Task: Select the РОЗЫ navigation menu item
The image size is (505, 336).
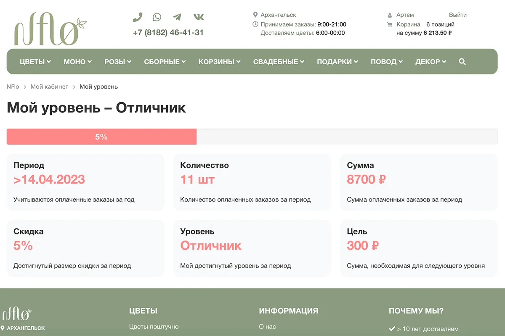Action: click(117, 61)
